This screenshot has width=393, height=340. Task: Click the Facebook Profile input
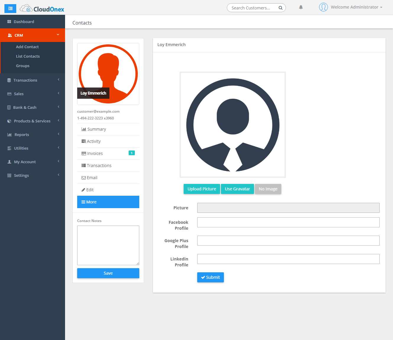(x=288, y=222)
